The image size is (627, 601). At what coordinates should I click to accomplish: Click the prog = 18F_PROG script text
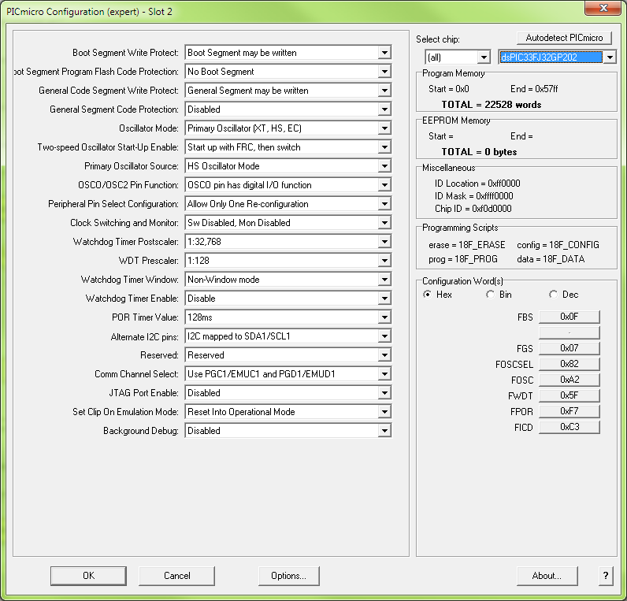click(463, 259)
